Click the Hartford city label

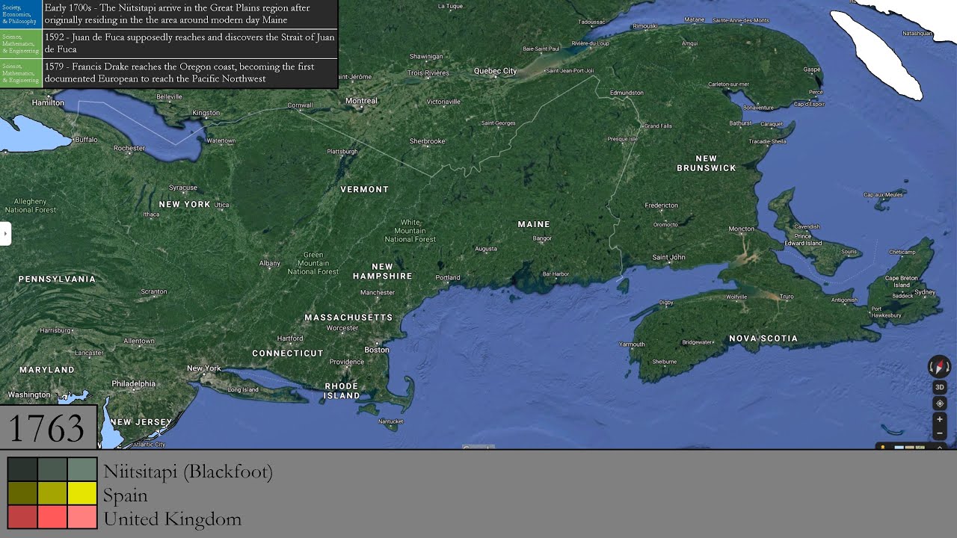tap(290, 338)
